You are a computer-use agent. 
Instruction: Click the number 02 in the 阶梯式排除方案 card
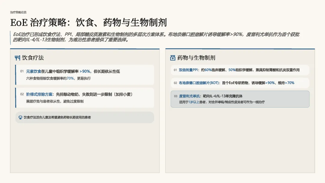pyautogui.click(x=22, y=94)
